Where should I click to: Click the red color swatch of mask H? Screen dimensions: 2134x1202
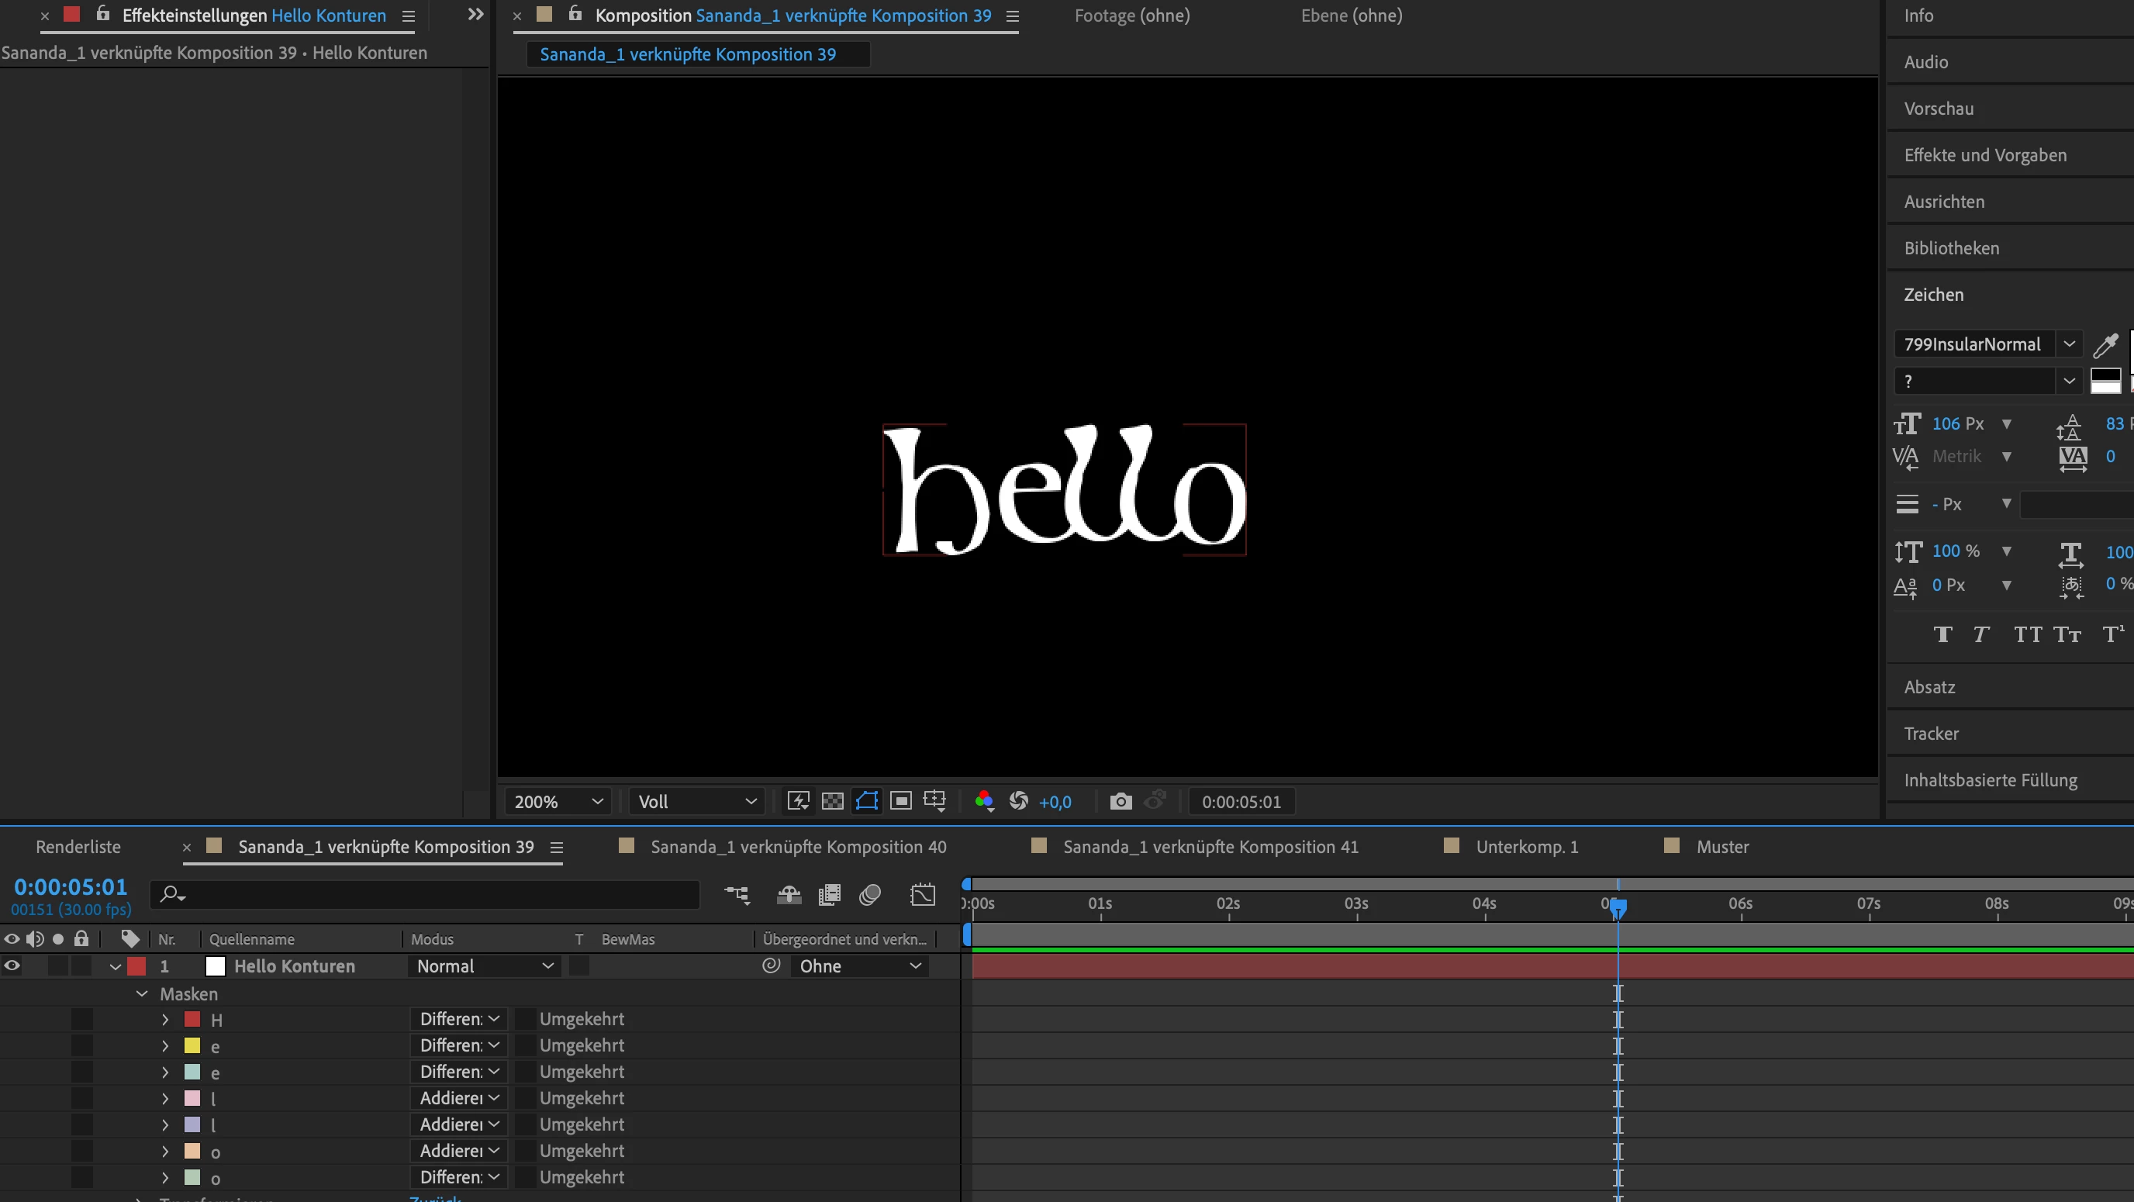pos(192,1020)
